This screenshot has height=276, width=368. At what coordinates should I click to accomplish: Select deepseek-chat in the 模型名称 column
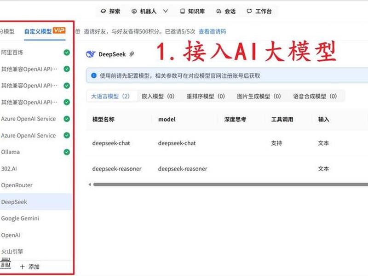(x=111, y=143)
